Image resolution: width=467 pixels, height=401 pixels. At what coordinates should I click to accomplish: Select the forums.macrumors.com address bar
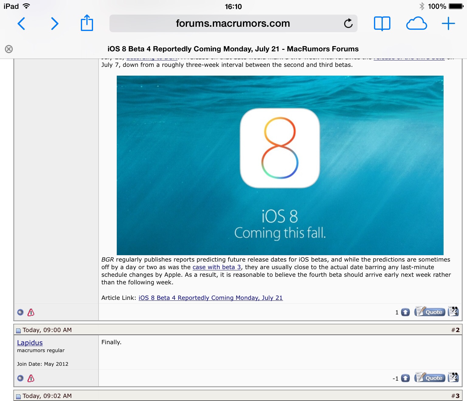click(x=233, y=23)
